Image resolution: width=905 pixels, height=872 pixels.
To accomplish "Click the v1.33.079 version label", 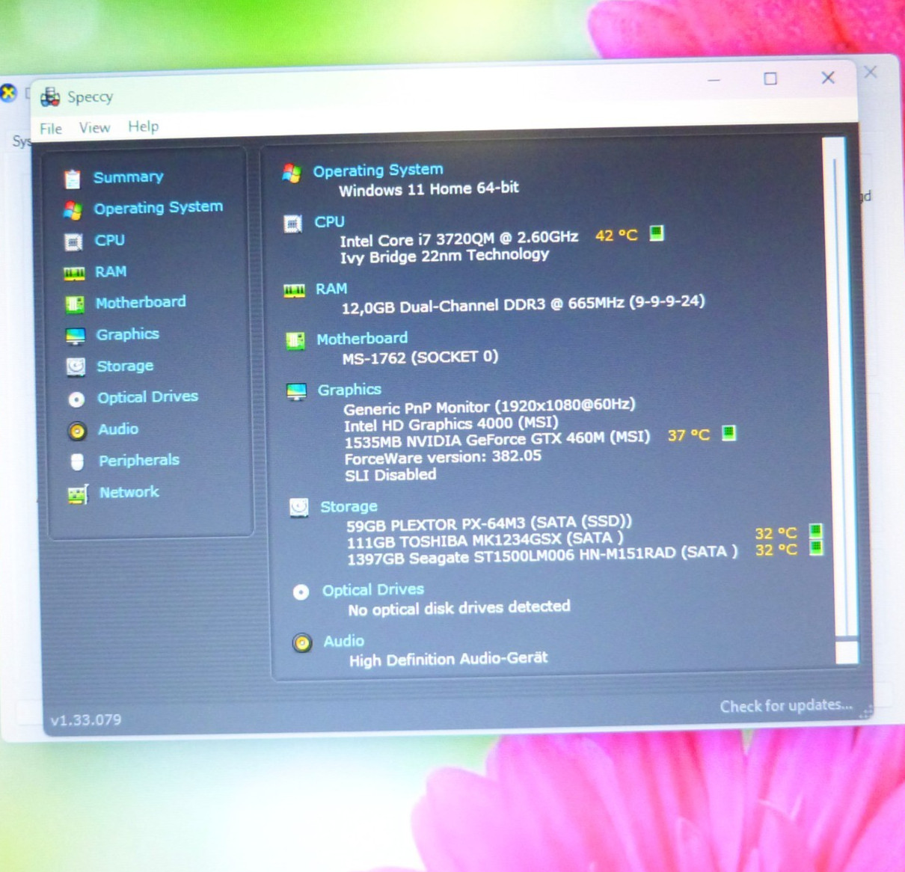I will click(86, 720).
